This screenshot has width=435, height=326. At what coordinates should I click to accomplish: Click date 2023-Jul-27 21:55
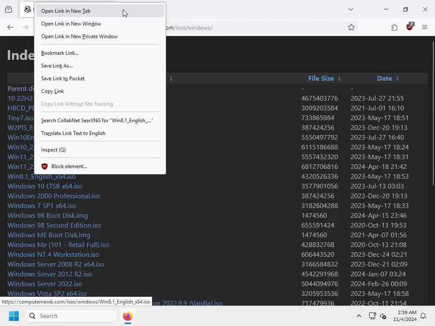377,98
